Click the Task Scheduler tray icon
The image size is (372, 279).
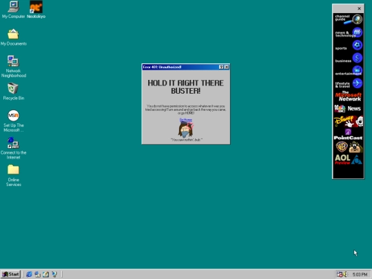click(x=340, y=274)
